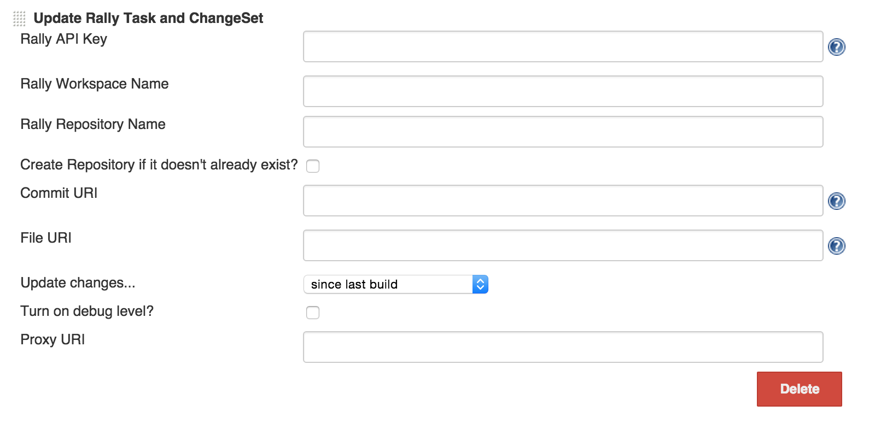Click the Rally Workspace Name label
This screenshot has width=875, height=423.
(95, 84)
